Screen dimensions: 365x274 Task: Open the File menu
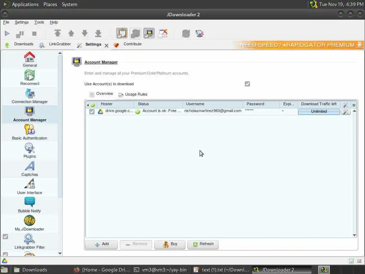tap(6, 22)
